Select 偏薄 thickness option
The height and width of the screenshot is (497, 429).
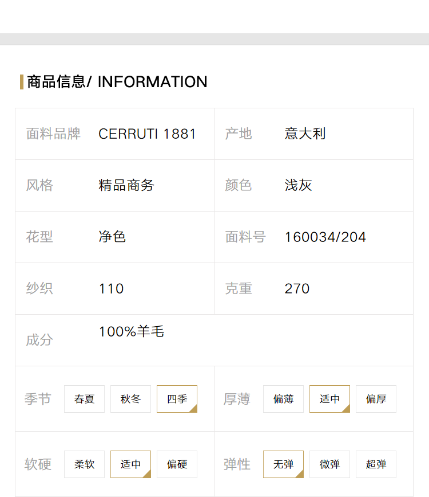[x=284, y=399]
